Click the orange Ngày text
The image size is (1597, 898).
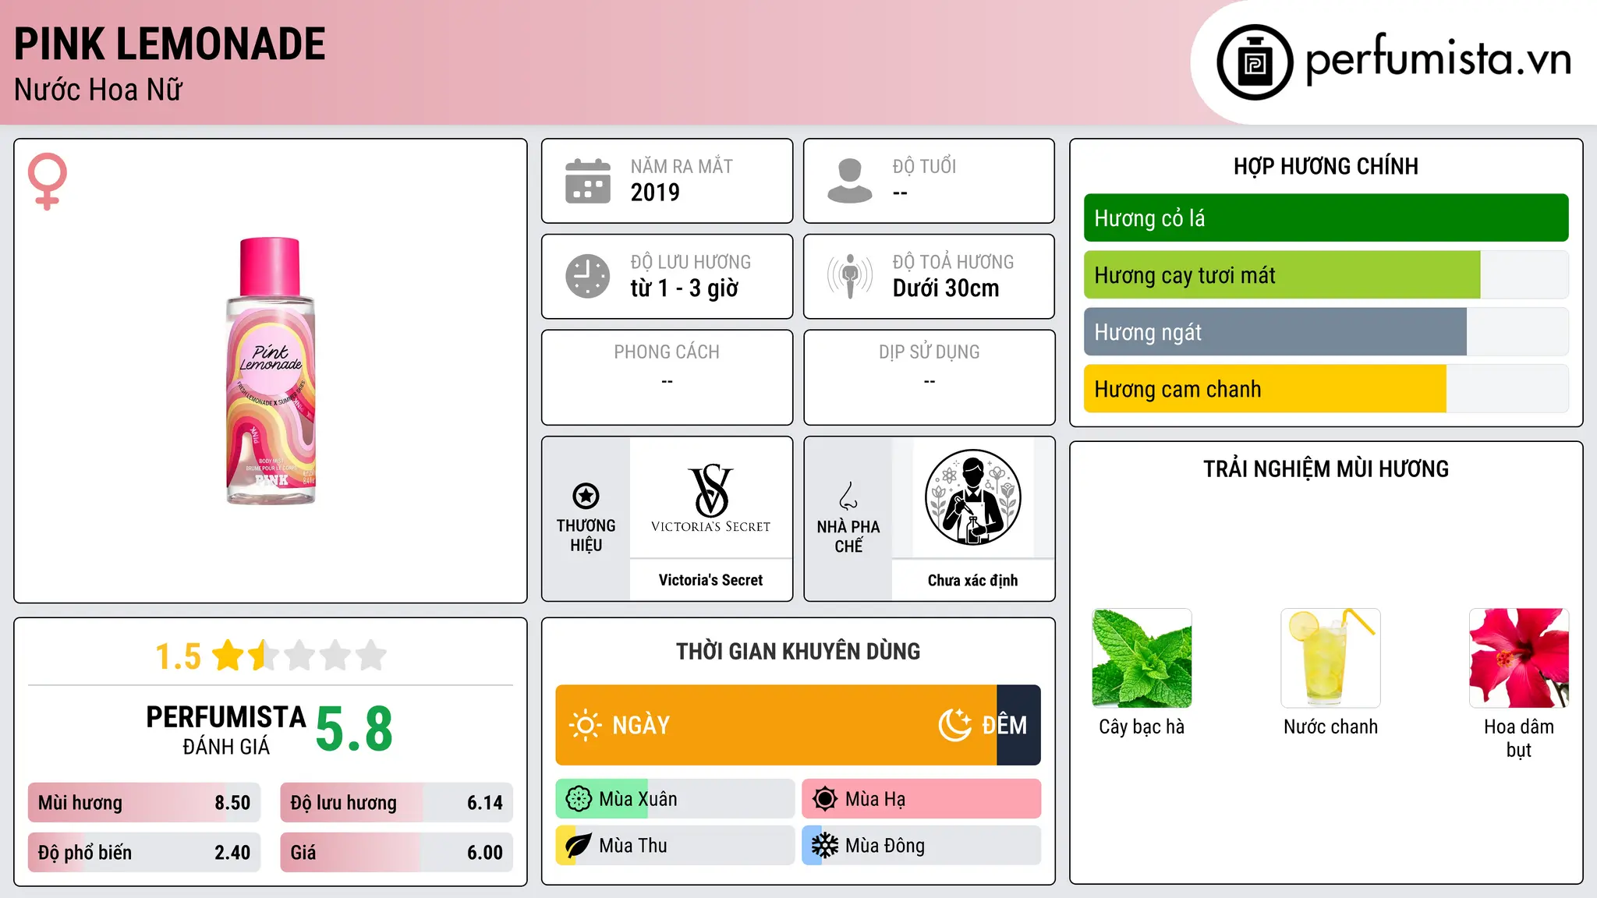click(641, 726)
